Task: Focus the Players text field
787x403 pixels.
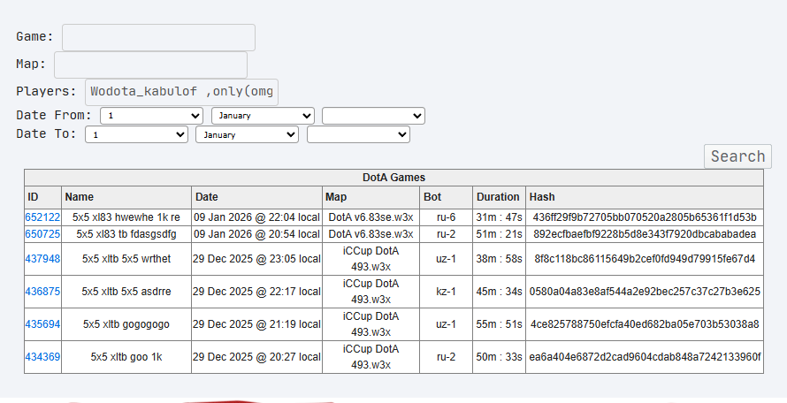Action: pos(182,91)
